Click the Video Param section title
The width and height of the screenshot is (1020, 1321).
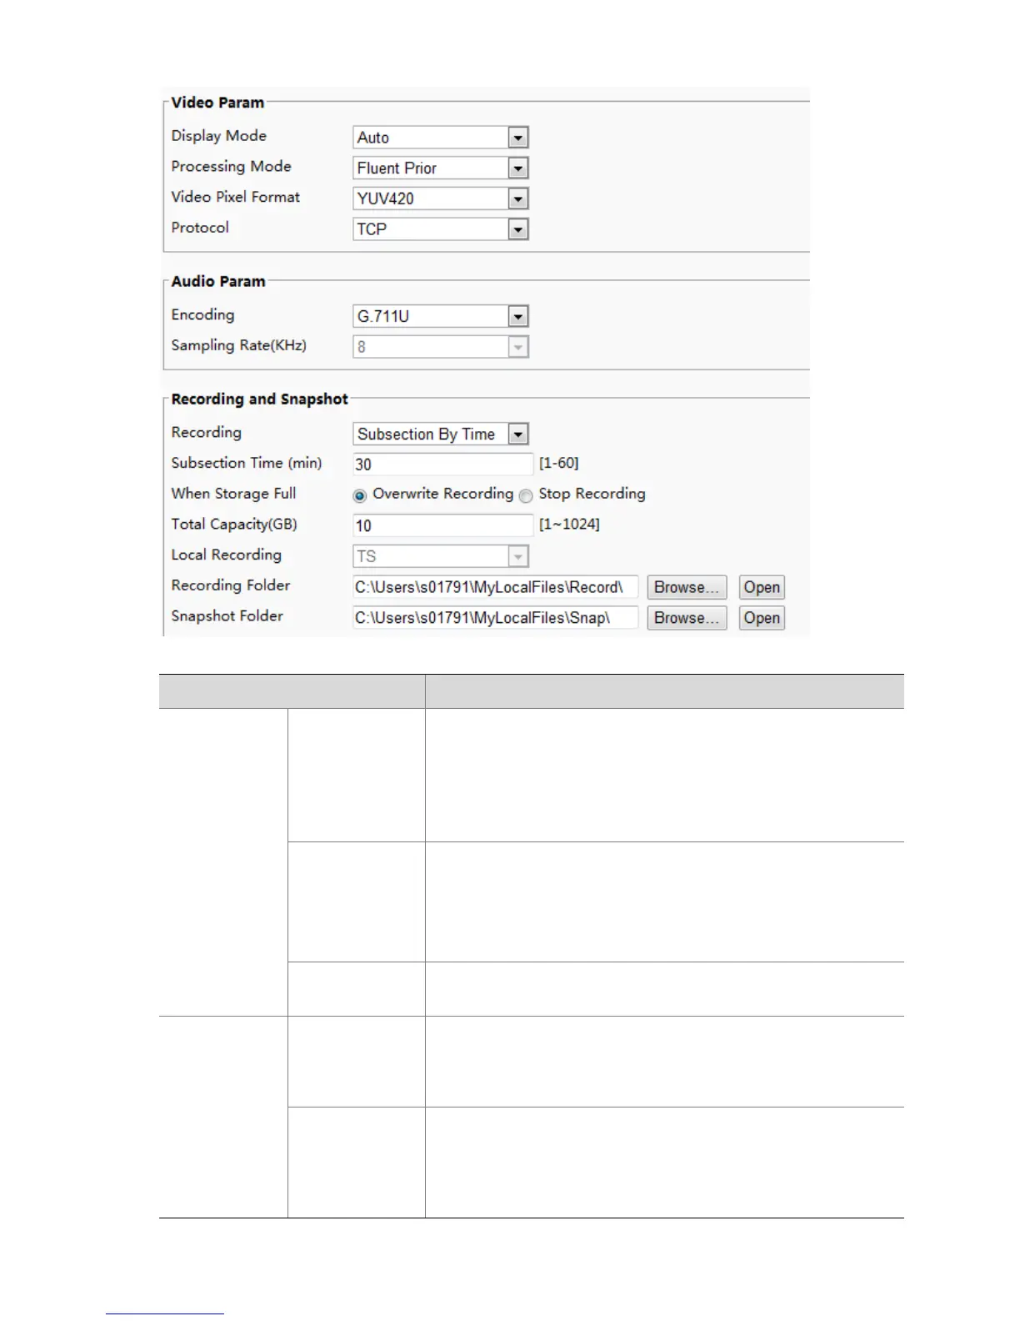217,103
